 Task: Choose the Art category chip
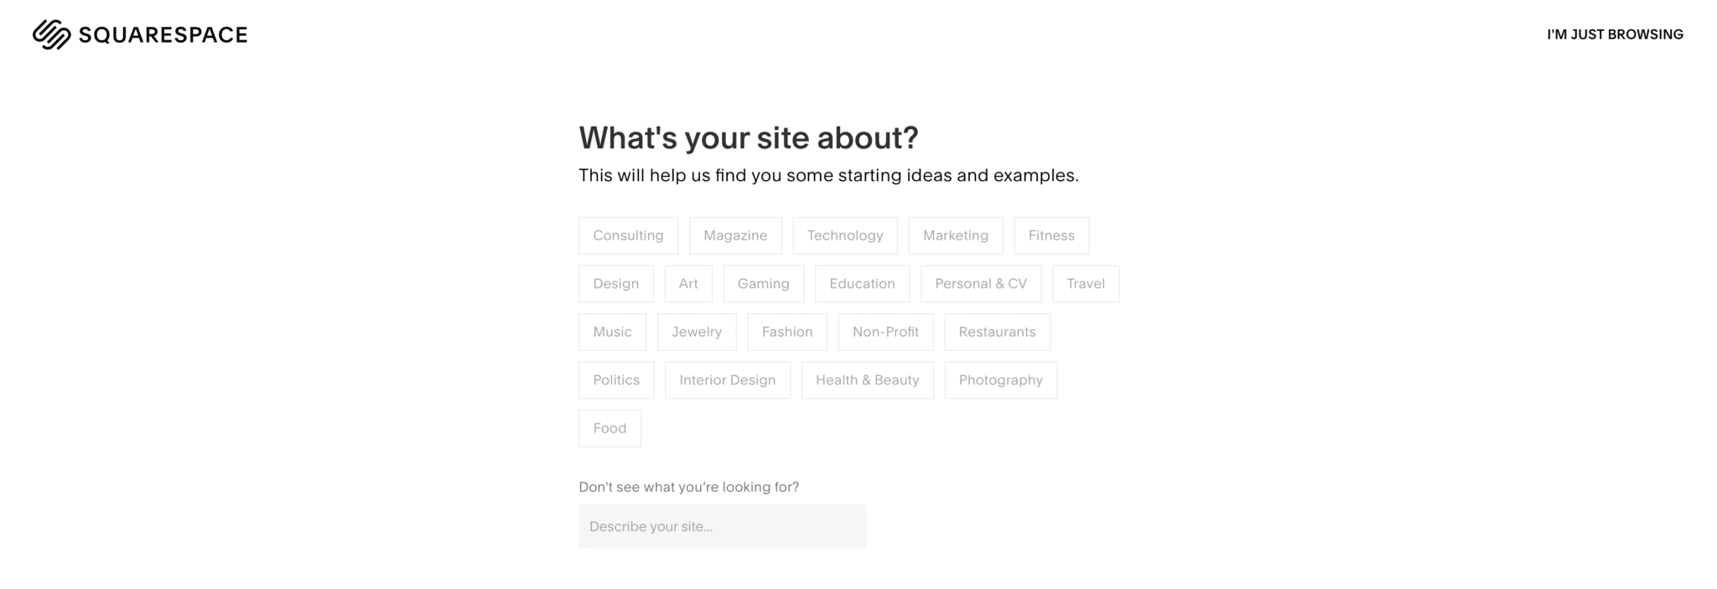click(x=688, y=284)
